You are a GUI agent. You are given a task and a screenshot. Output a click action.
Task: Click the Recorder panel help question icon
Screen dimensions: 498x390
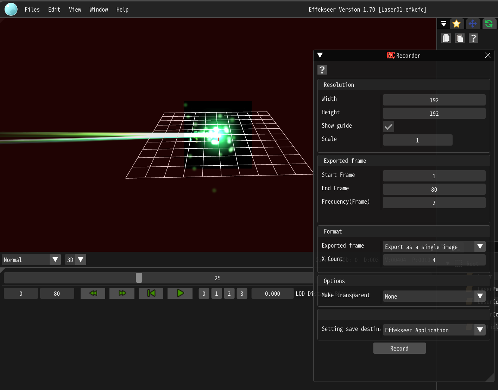pos(322,70)
